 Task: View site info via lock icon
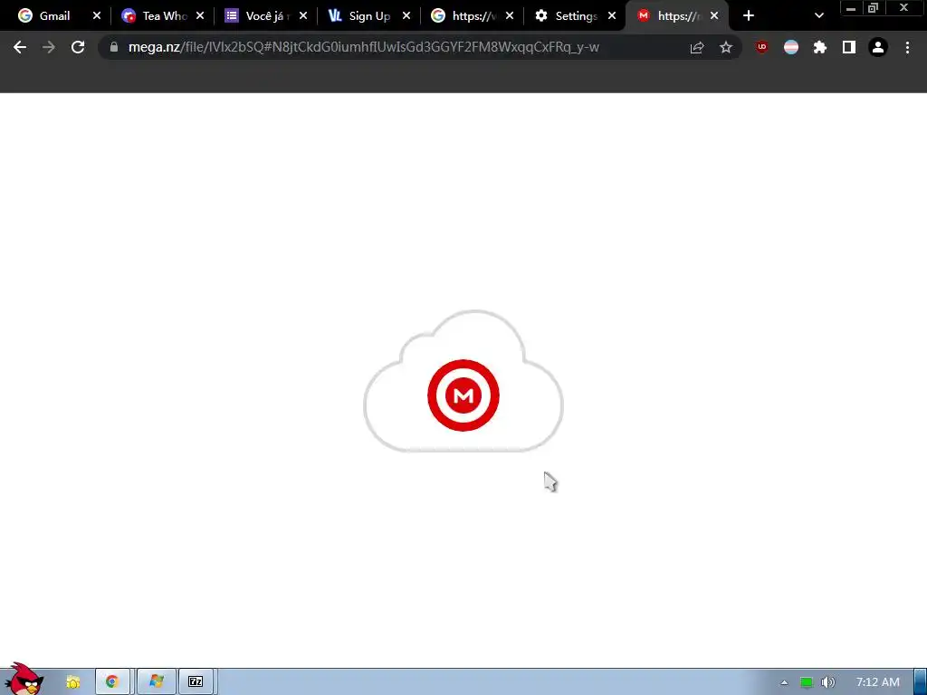[x=114, y=47]
